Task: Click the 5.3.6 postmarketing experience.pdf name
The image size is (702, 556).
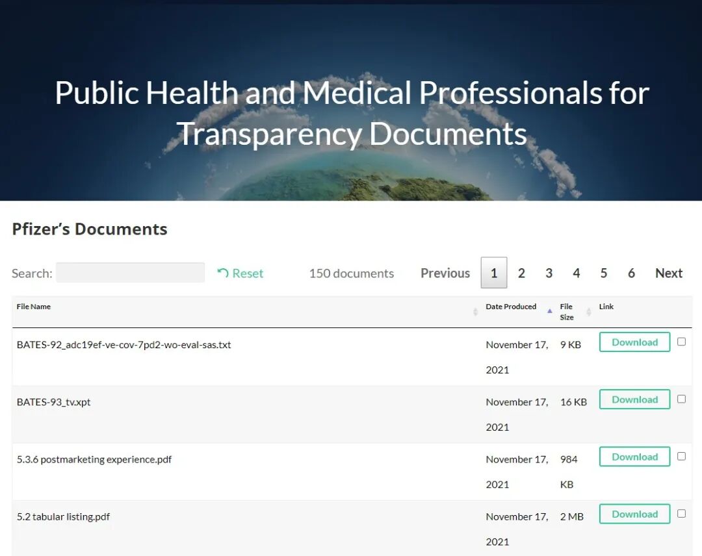Action: 94,459
